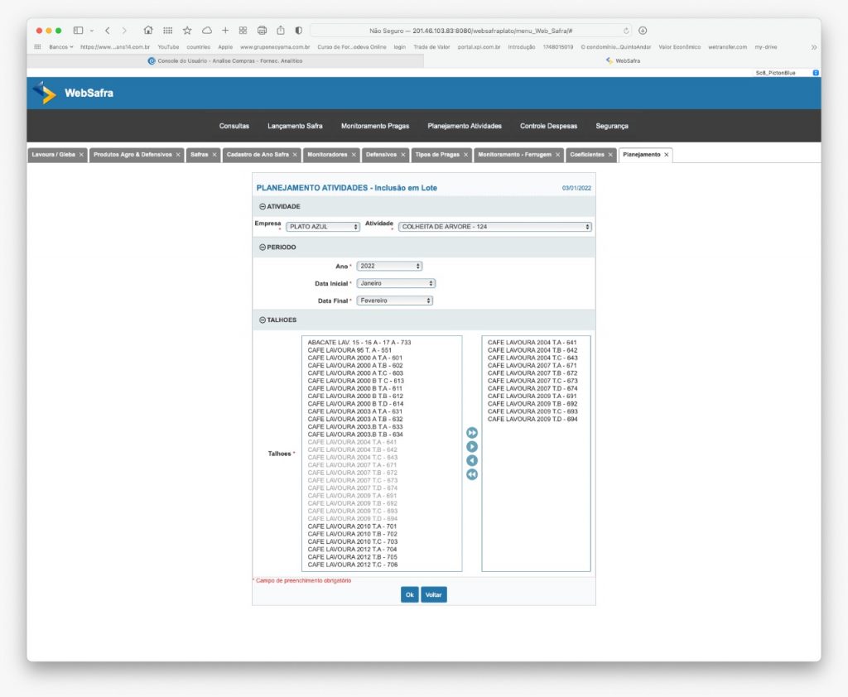The height and width of the screenshot is (697, 848).
Task: Close the Lavoura / Gleba tab
Action: click(82, 155)
